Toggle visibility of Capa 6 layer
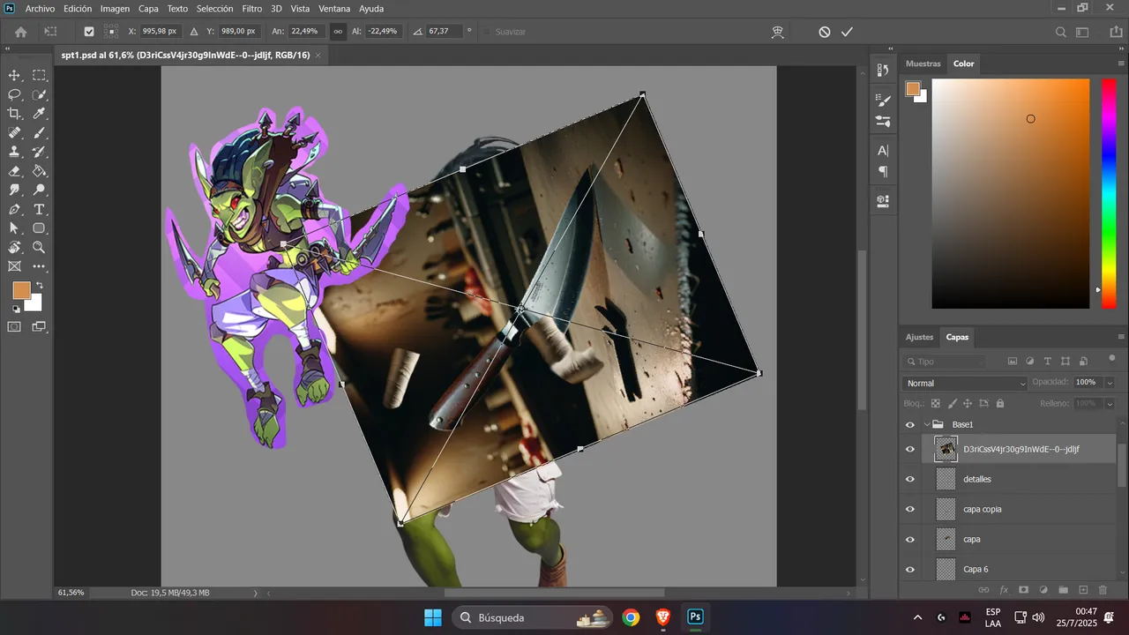Image resolution: width=1129 pixels, height=635 pixels. 910,569
